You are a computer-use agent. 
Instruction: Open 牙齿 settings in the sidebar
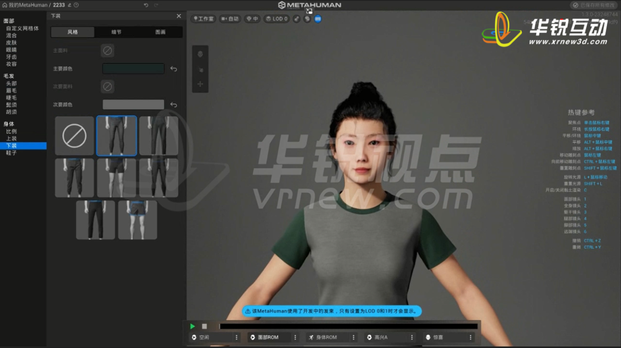pos(12,57)
